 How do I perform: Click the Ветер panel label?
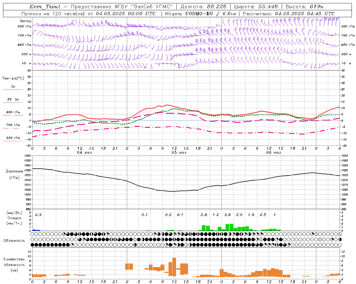[x=26, y=21]
